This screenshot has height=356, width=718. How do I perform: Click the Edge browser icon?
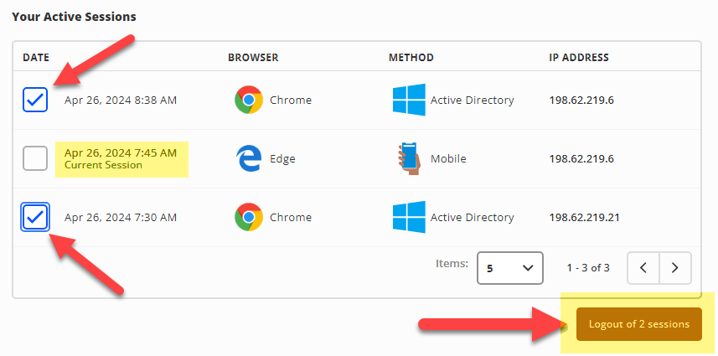coord(248,158)
